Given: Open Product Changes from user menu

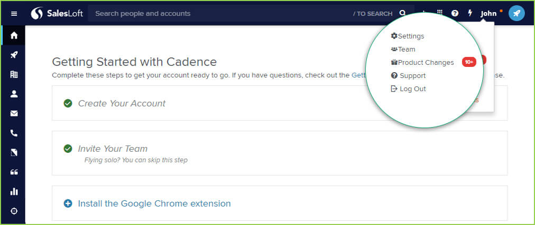Looking at the screenshot, I should tap(422, 63).
